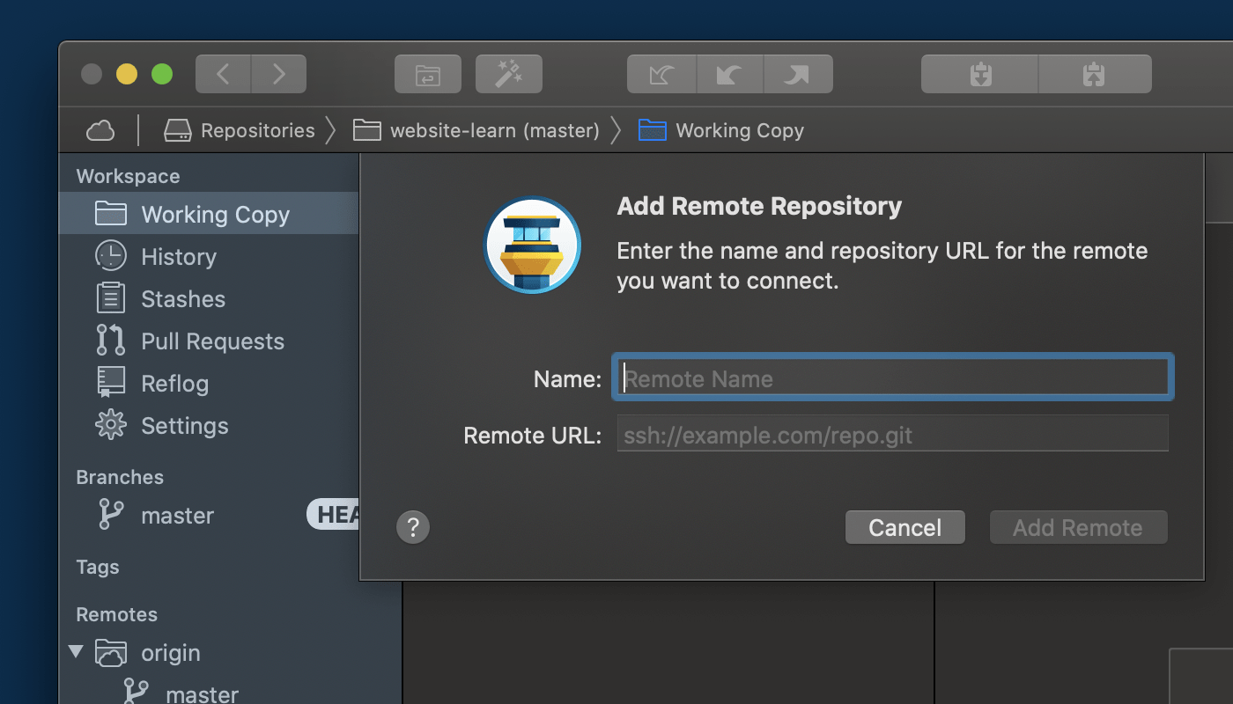
Task: Open Stashes from the sidebar
Action: point(182,298)
